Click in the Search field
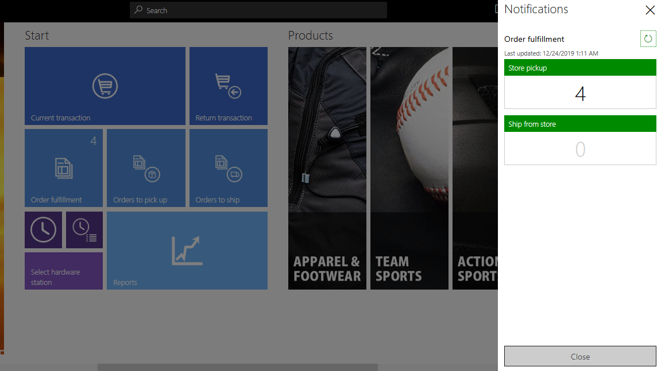This screenshot has height=371, width=661. (x=258, y=10)
